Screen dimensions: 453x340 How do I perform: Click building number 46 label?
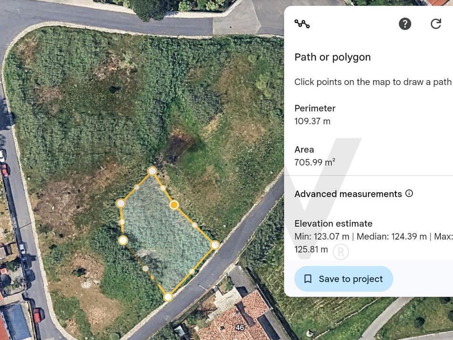pyautogui.click(x=240, y=328)
